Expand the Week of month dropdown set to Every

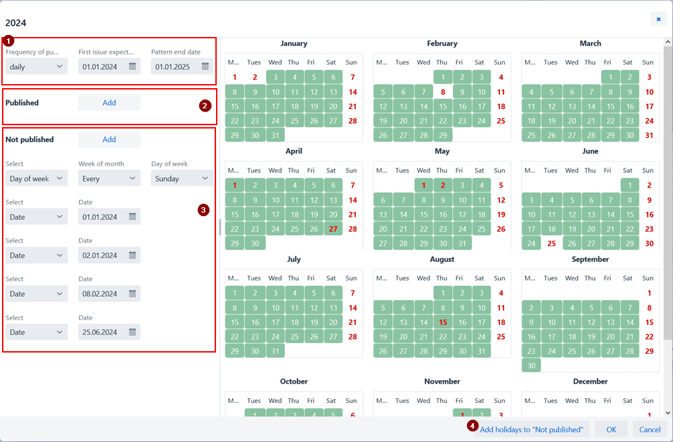[x=109, y=178]
